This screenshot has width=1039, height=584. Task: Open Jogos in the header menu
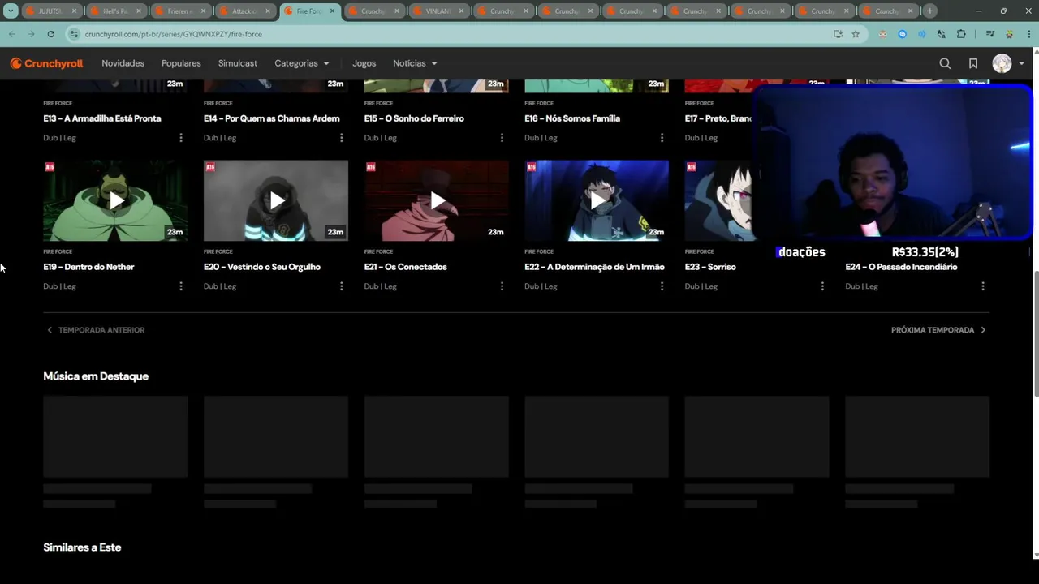point(364,63)
